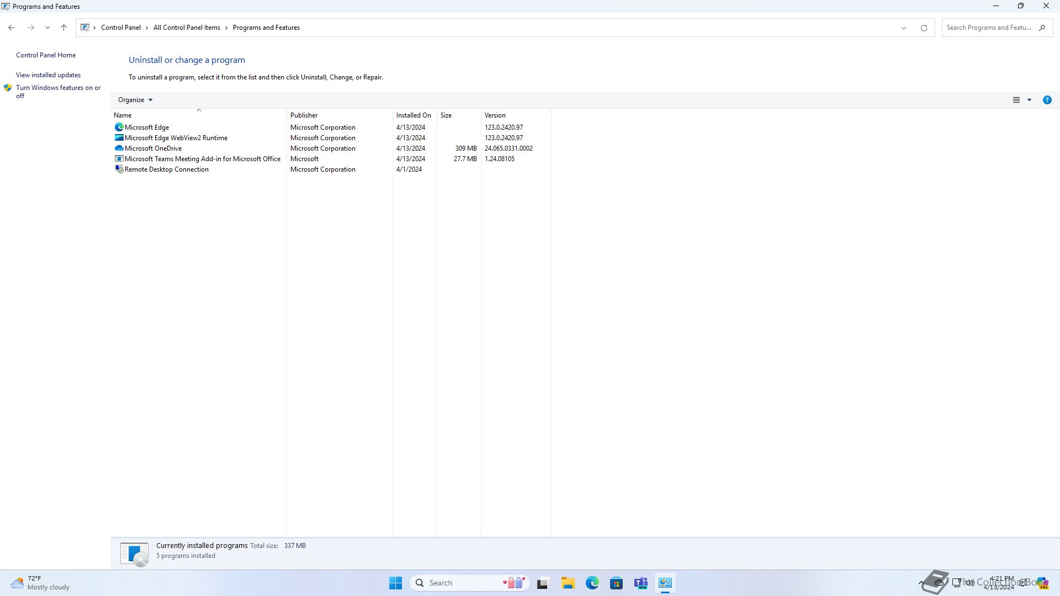Click the Teams Meeting Add-in row icon
Viewport: 1060px width, 596px height.
(x=119, y=159)
